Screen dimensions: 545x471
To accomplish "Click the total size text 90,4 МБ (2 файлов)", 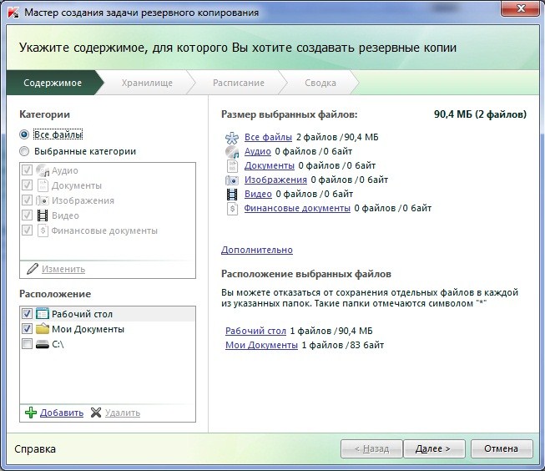I will pos(480,114).
